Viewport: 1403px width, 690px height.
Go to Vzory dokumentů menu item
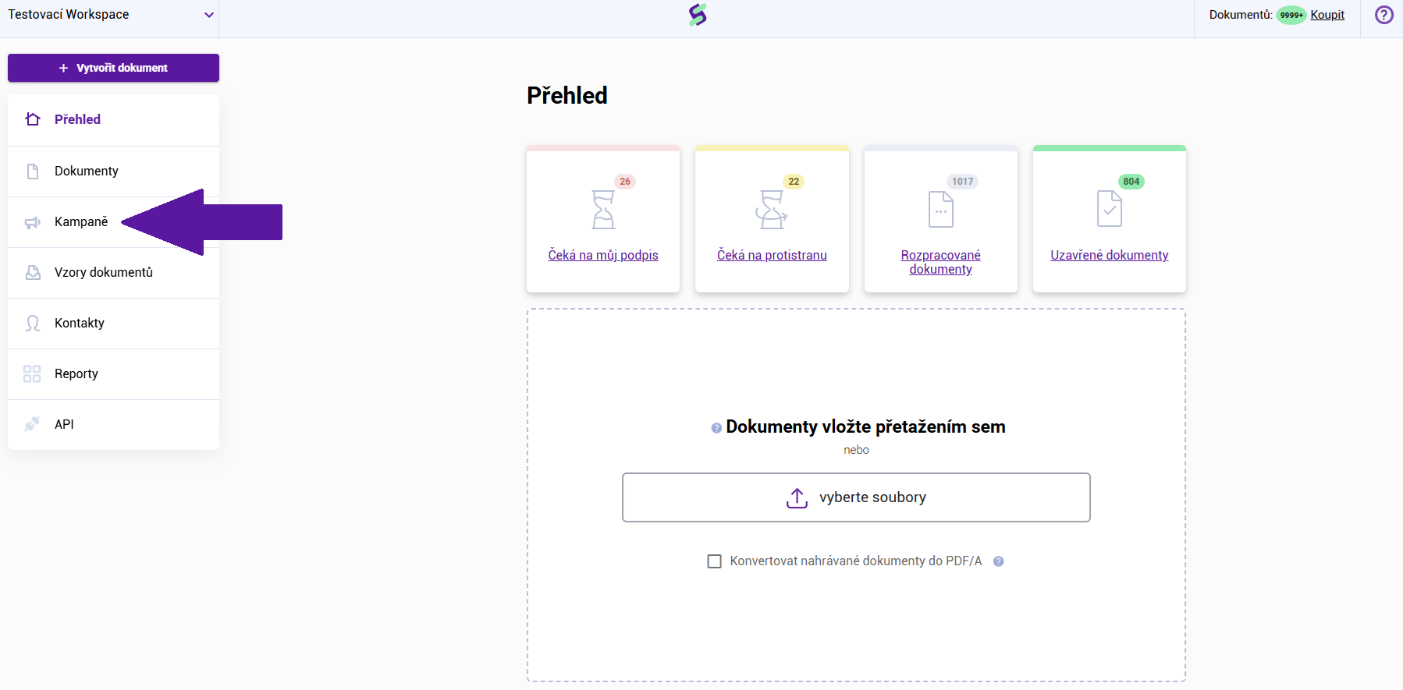[104, 272]
